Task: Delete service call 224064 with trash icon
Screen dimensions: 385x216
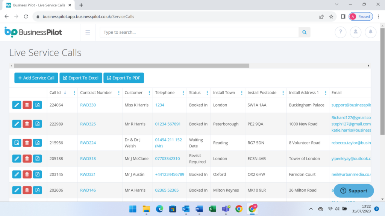Action: click(27, 105)
